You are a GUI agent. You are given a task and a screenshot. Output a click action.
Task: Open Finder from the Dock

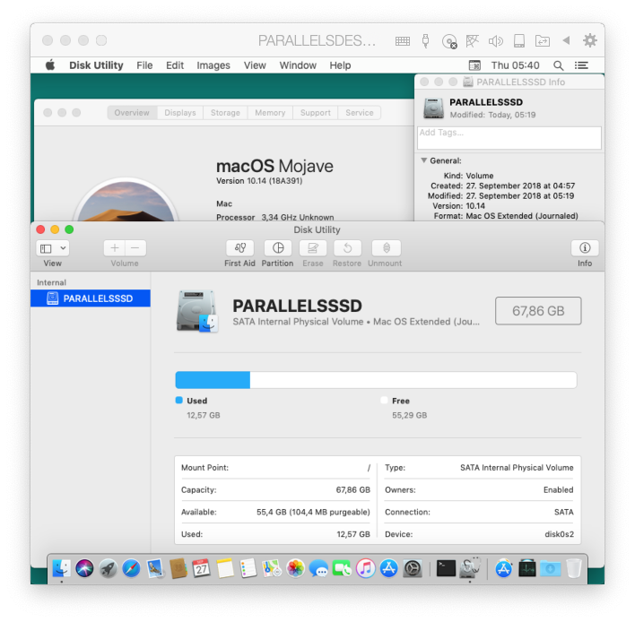(62, 568)
